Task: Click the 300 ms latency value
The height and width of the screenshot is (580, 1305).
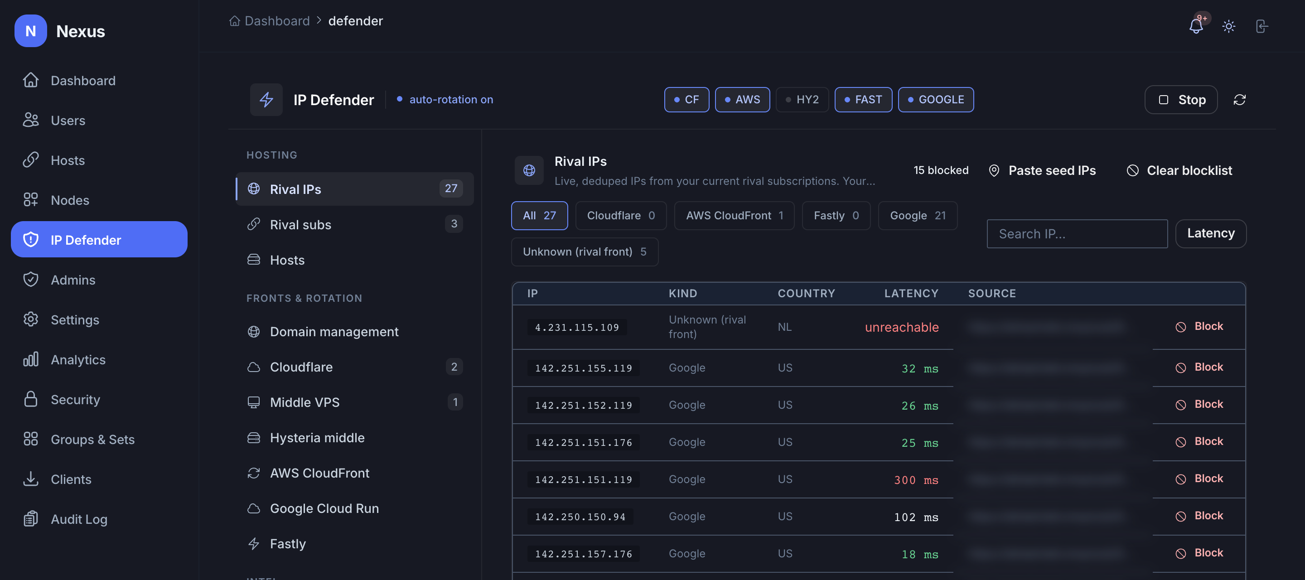Action: click(916, 480)
